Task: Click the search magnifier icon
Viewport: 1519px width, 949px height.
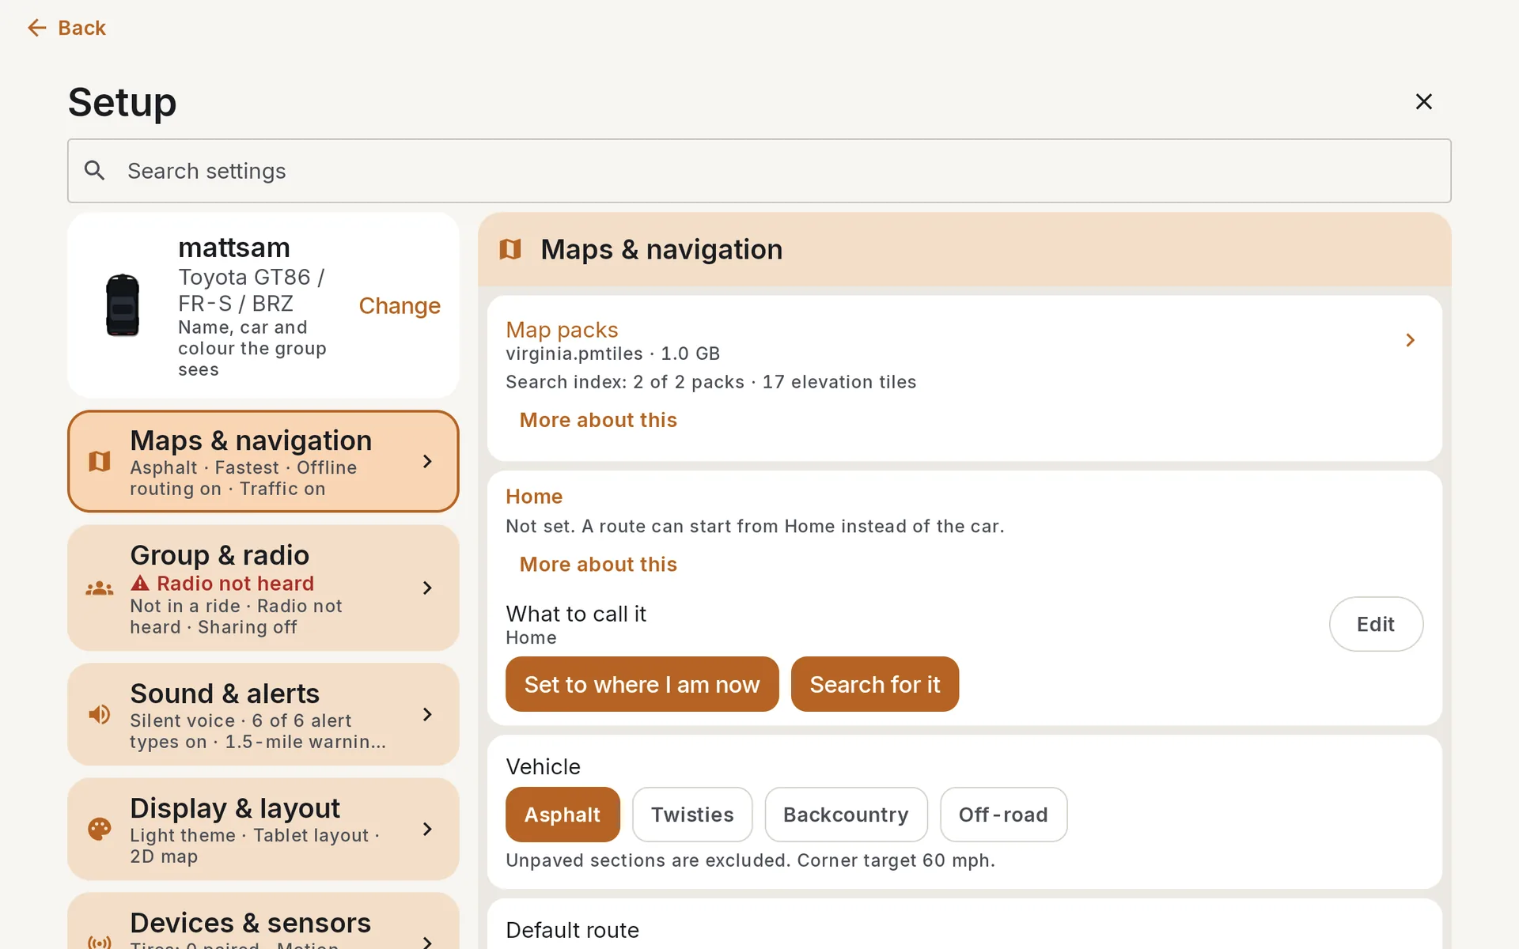Action: click(x=94, y=170)
